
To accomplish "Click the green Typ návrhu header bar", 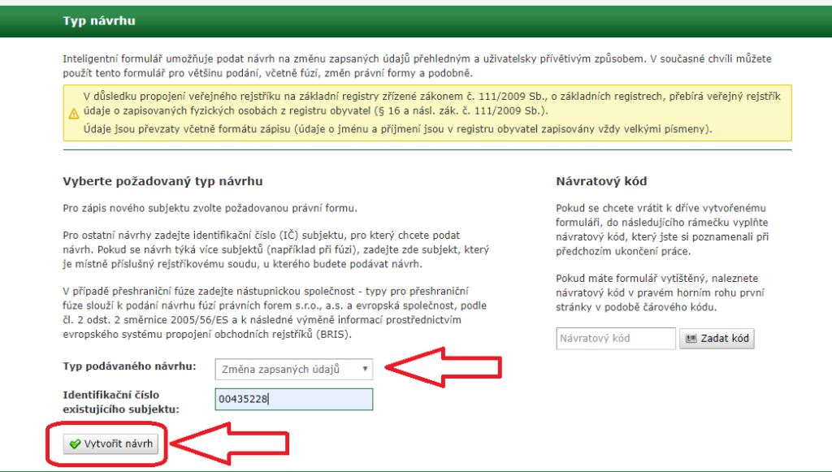I will [416, 20].
